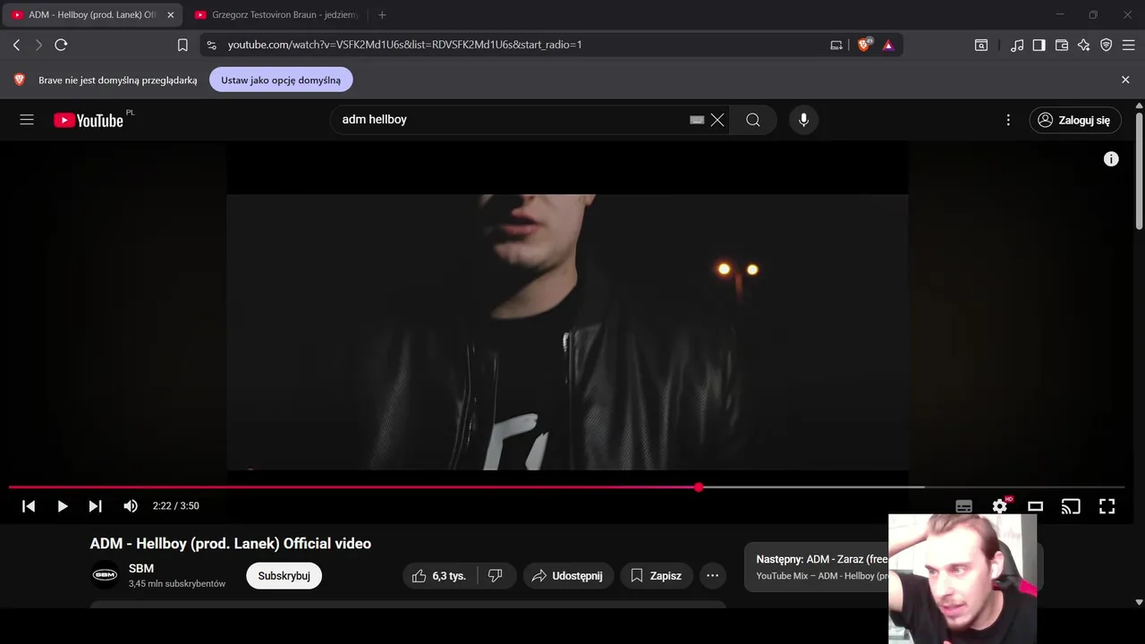Set Brave as default browser

281,80
